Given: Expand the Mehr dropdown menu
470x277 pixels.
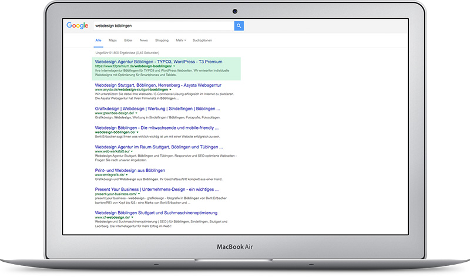Looking at the screenshot, I should tap(181, 40).
